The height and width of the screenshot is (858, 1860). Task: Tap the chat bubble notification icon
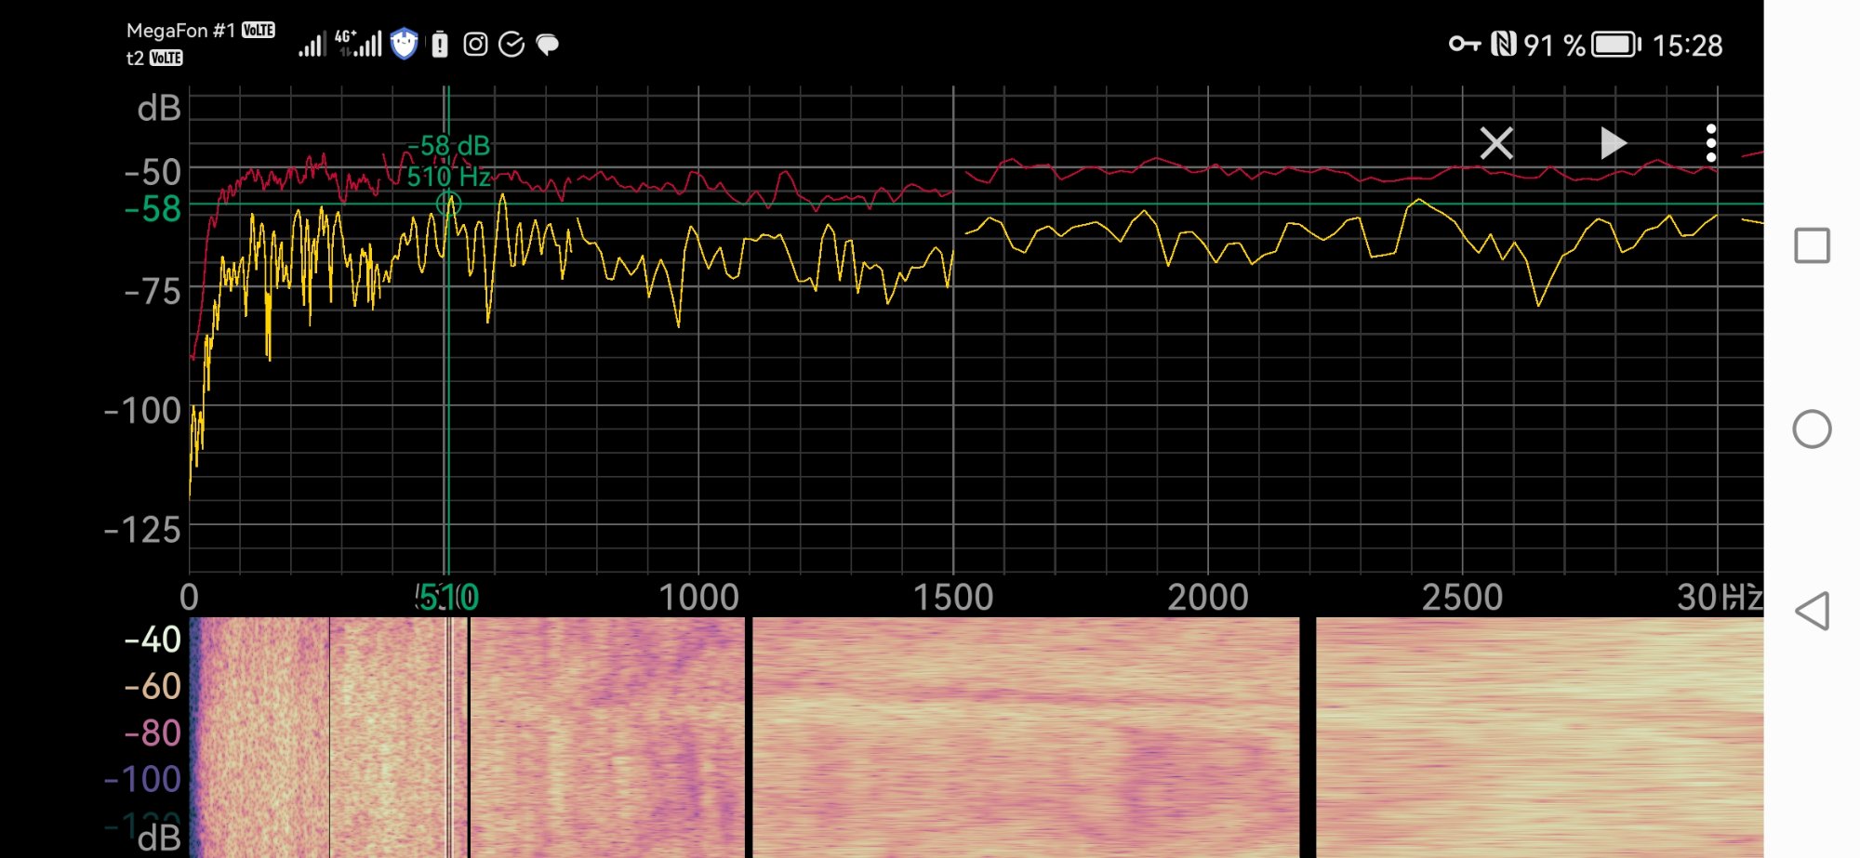[x=548, y=45]
